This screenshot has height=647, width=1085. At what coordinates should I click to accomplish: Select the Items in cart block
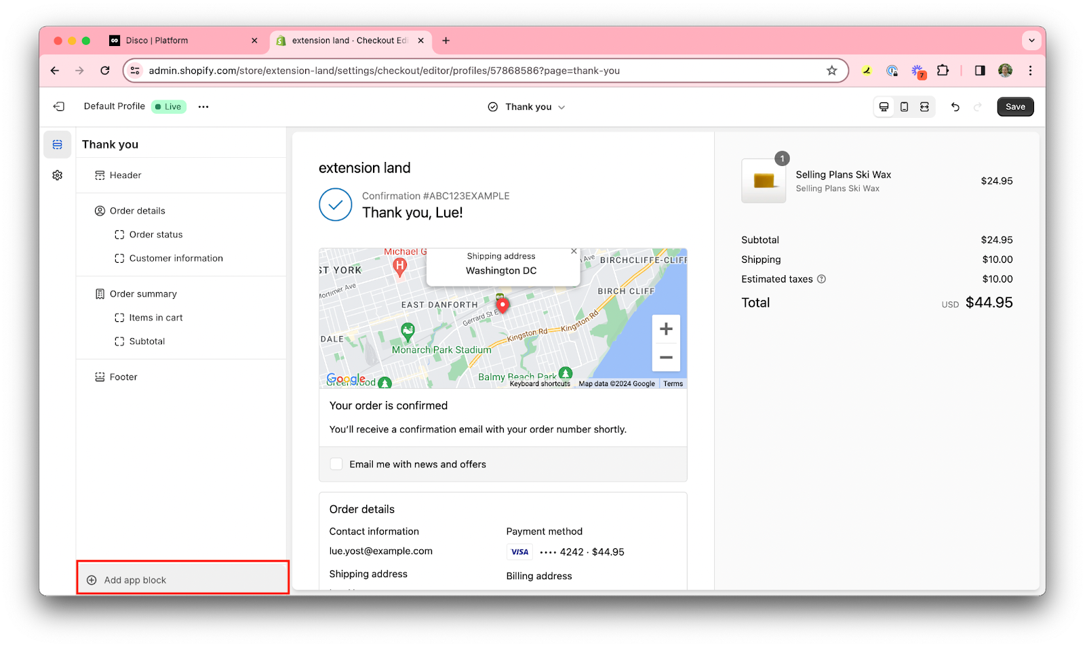pos(180,318)
